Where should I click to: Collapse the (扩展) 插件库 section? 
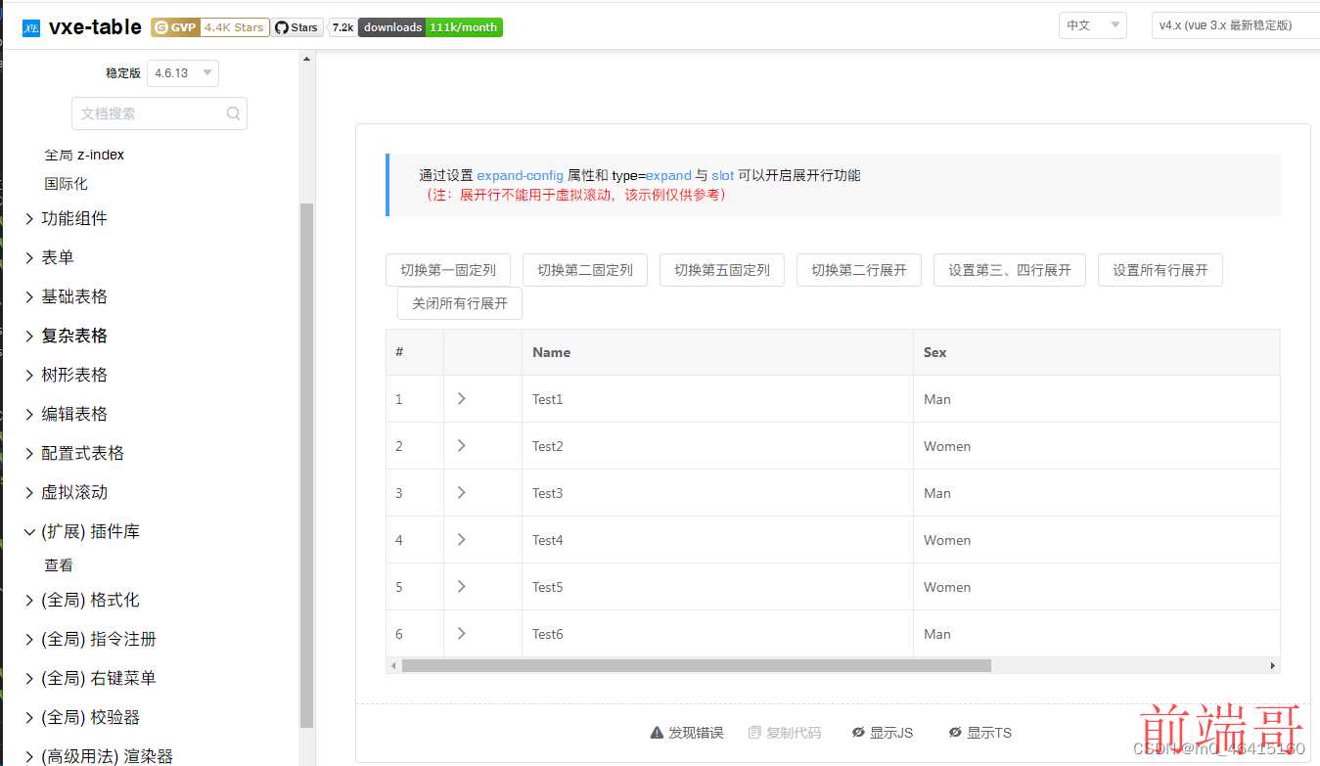pyautogui.click(x=81, y=532)
